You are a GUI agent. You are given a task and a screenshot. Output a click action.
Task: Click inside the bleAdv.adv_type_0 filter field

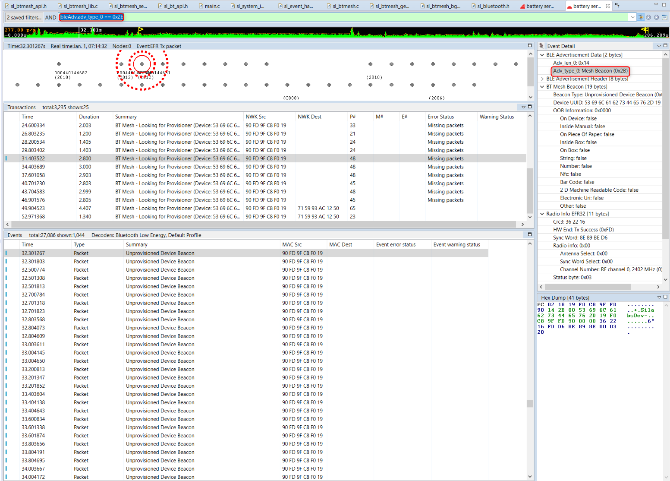345,17
